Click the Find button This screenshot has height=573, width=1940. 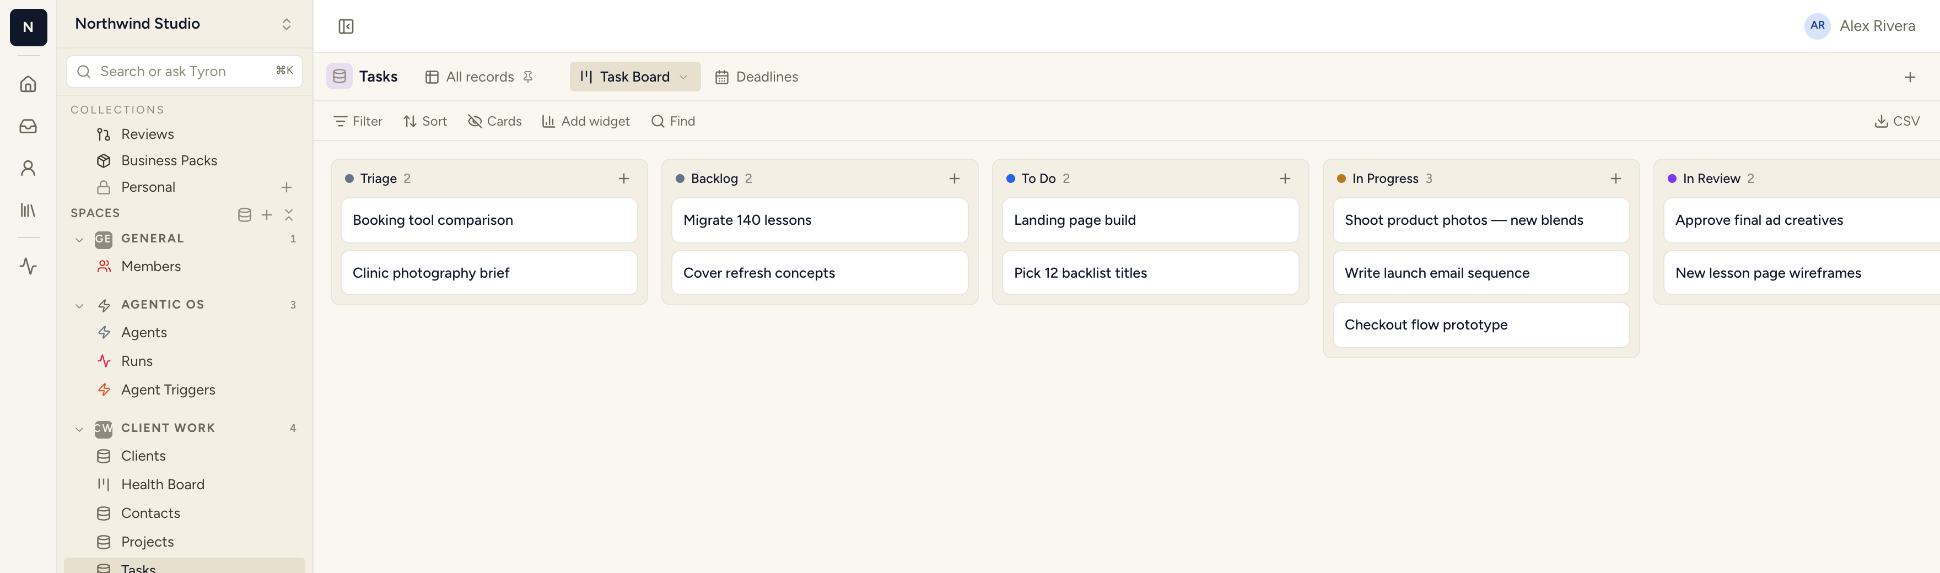click(672, 121)
